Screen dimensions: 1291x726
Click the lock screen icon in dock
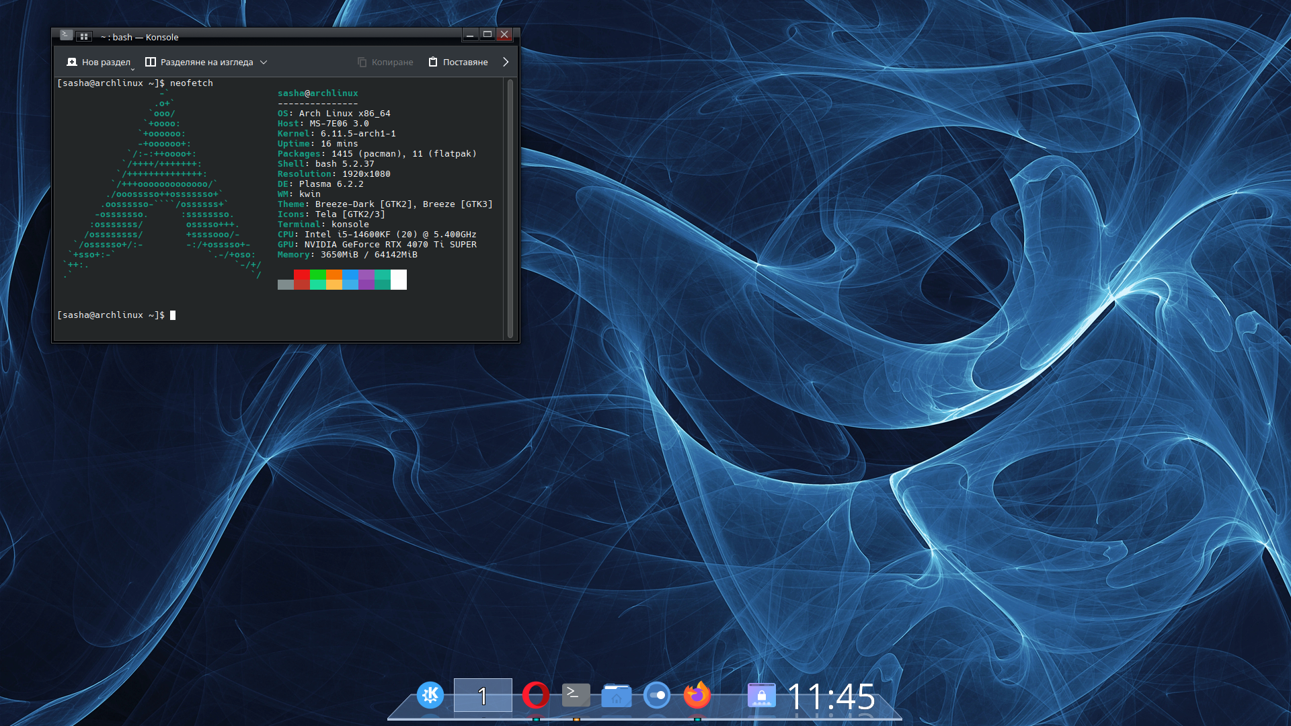pos(762,695)
